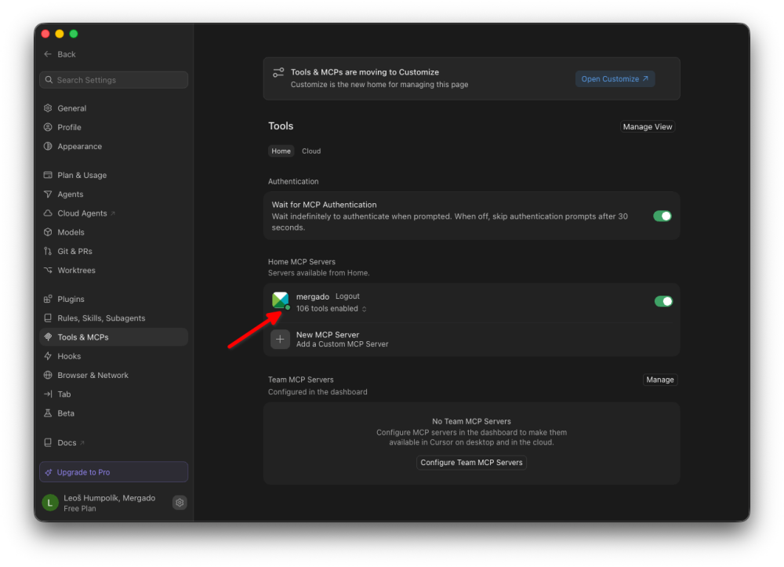This screenshot has height=567, width=784.
Task: Click Manage for Team MCP Servers
Action: tap(660, 380)
